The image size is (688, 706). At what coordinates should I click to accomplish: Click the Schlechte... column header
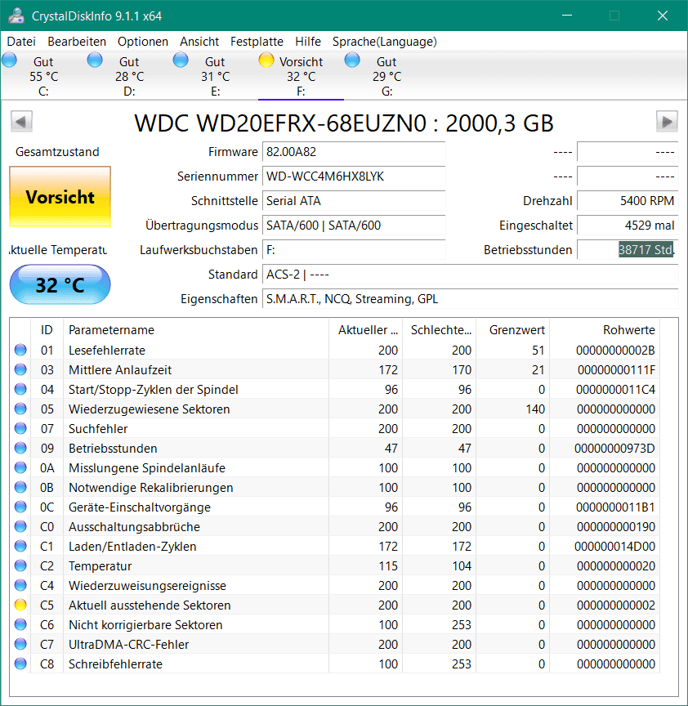coord(440,329)
